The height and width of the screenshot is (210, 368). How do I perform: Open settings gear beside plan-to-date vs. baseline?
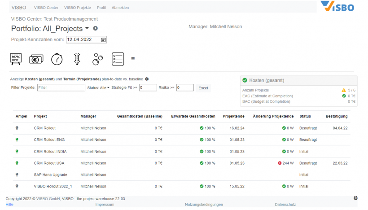pyautogui.click(x=147, y=79)
